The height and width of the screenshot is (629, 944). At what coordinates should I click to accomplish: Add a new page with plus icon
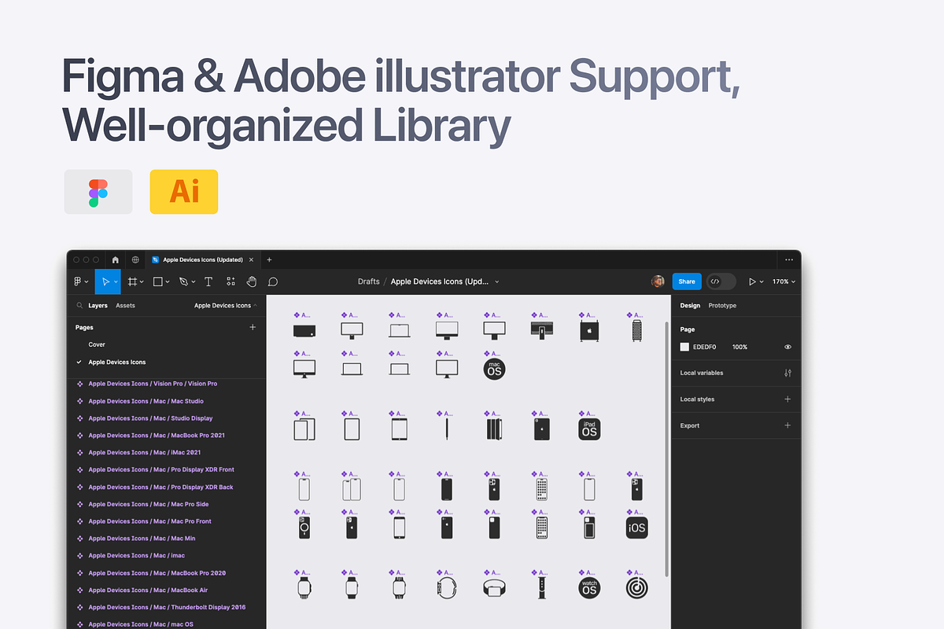(x=253, y=327)
